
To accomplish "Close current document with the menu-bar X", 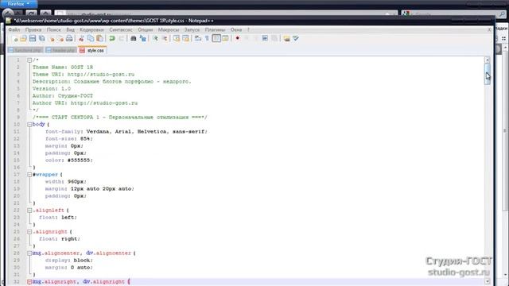I will 490,29.
